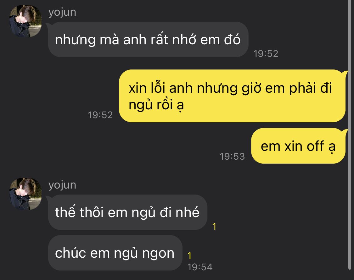
Task: Click the 19:54 timestamp
Action: [x=200, y=267]
